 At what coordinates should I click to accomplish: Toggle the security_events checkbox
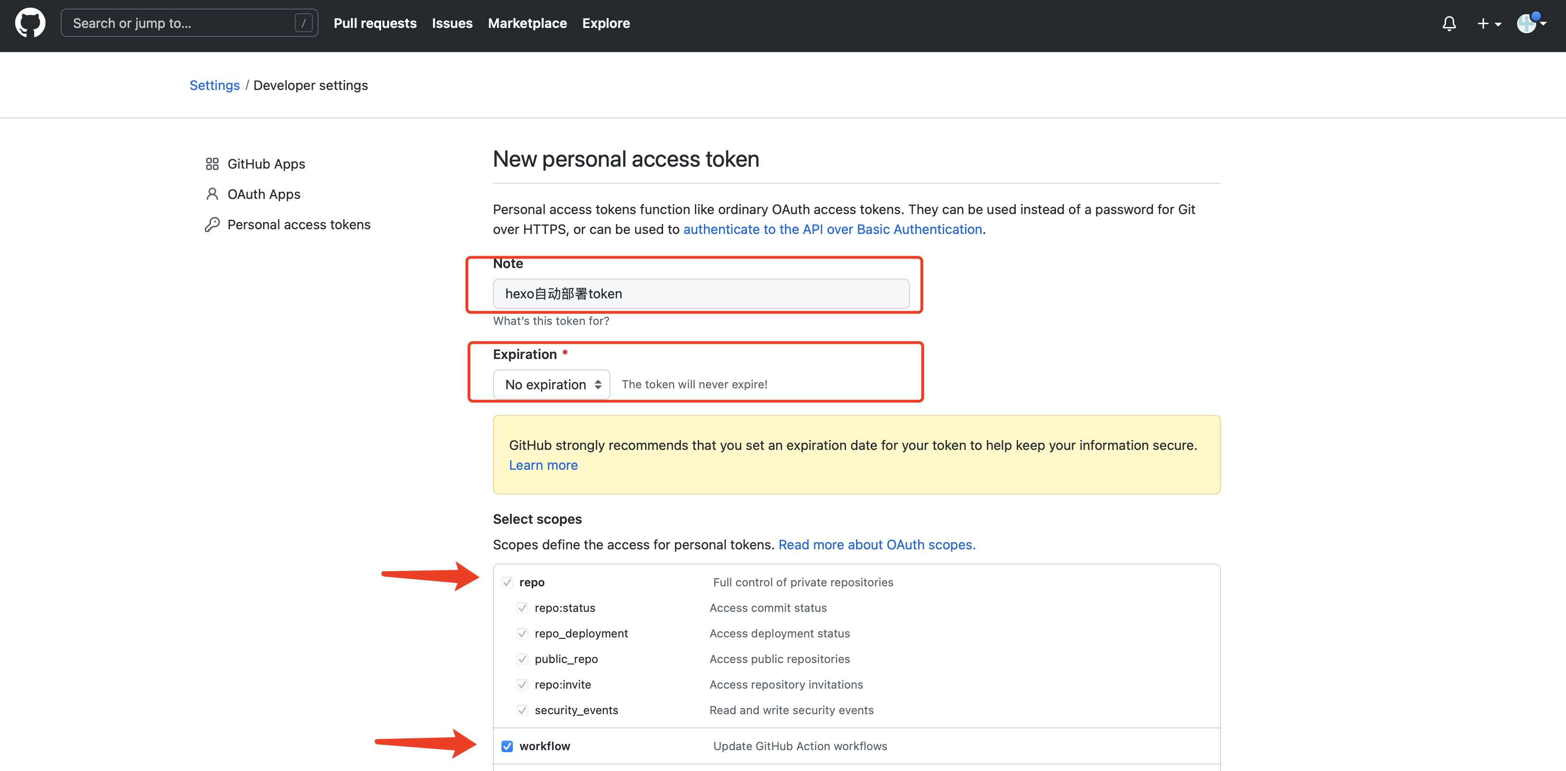[x=522, y=710]
